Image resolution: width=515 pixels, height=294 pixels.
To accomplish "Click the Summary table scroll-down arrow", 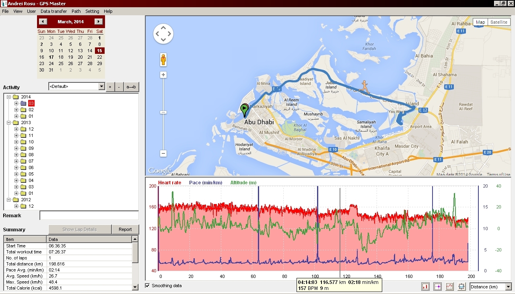I will tap(135, 287).
